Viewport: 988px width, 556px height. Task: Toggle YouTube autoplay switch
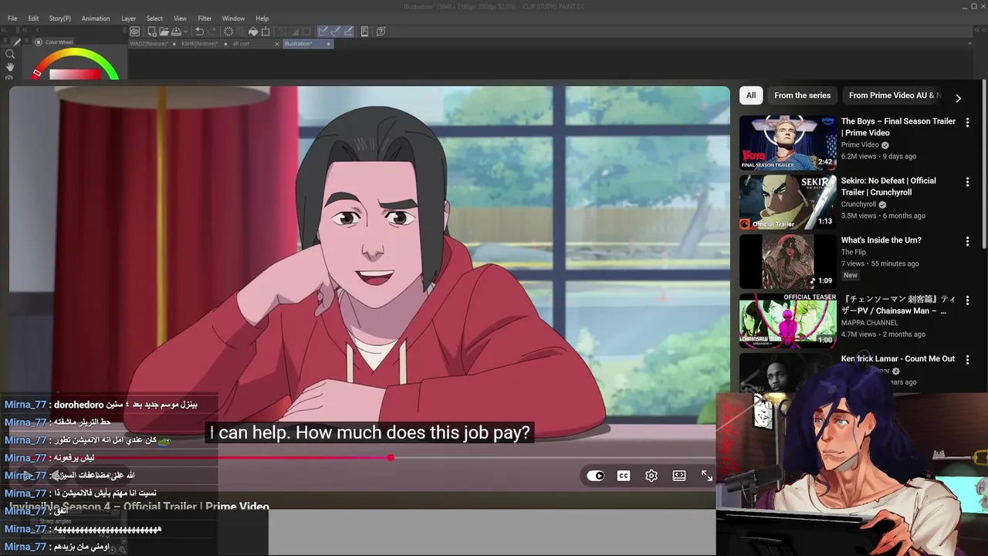(596, 476)
